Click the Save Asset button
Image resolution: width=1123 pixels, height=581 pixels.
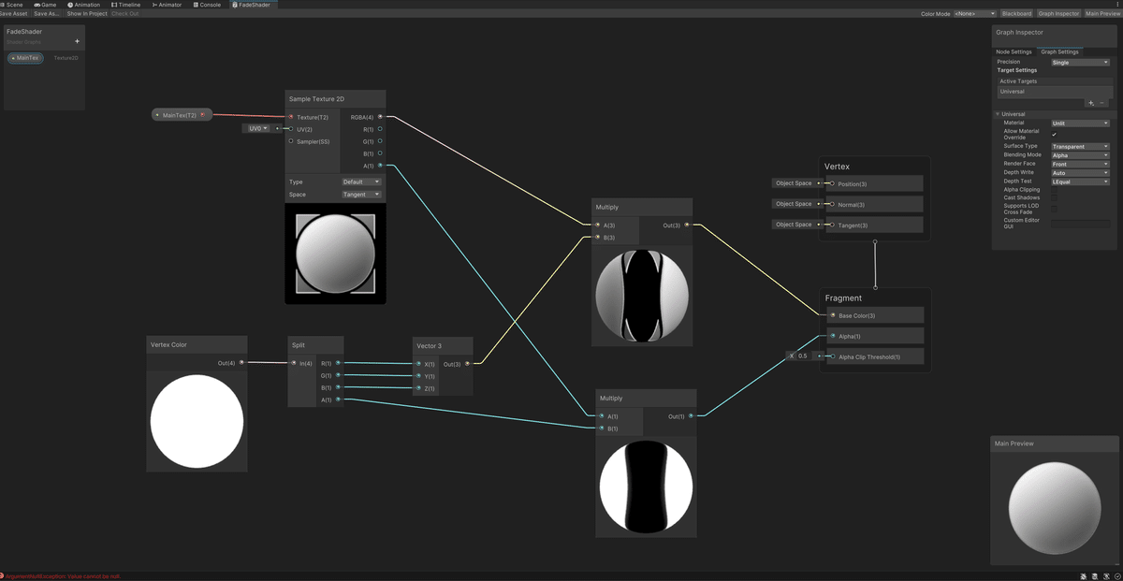coord(12,13)
